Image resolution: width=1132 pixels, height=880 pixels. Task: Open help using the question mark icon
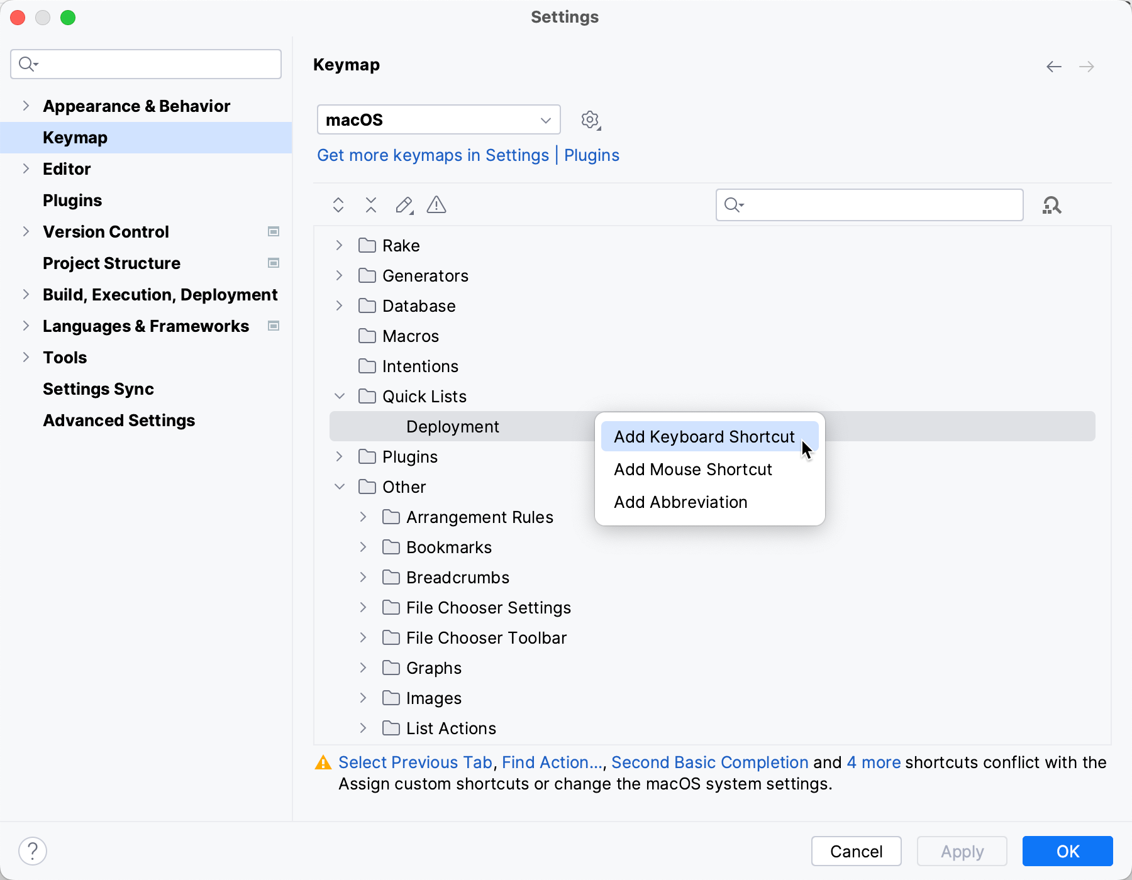[33, 850]
